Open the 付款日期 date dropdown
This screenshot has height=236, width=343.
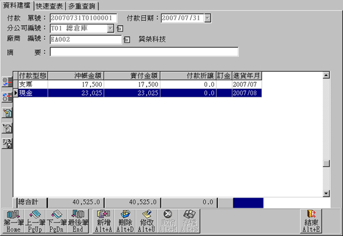tap(208, 18)
